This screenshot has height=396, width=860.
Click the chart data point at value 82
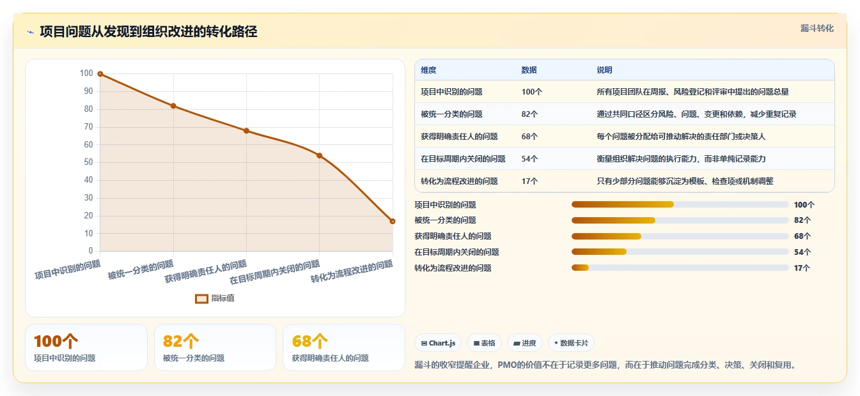173,106
